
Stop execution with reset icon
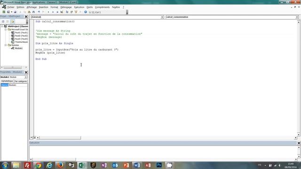pos(57,12)
